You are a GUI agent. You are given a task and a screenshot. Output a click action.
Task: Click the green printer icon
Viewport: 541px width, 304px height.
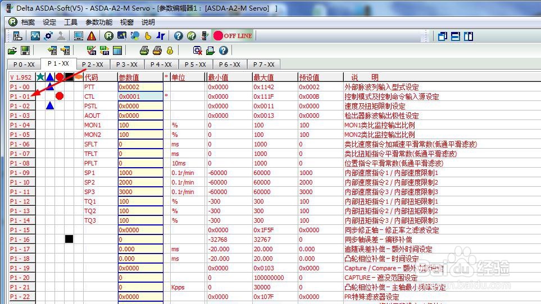click(144, 51)
